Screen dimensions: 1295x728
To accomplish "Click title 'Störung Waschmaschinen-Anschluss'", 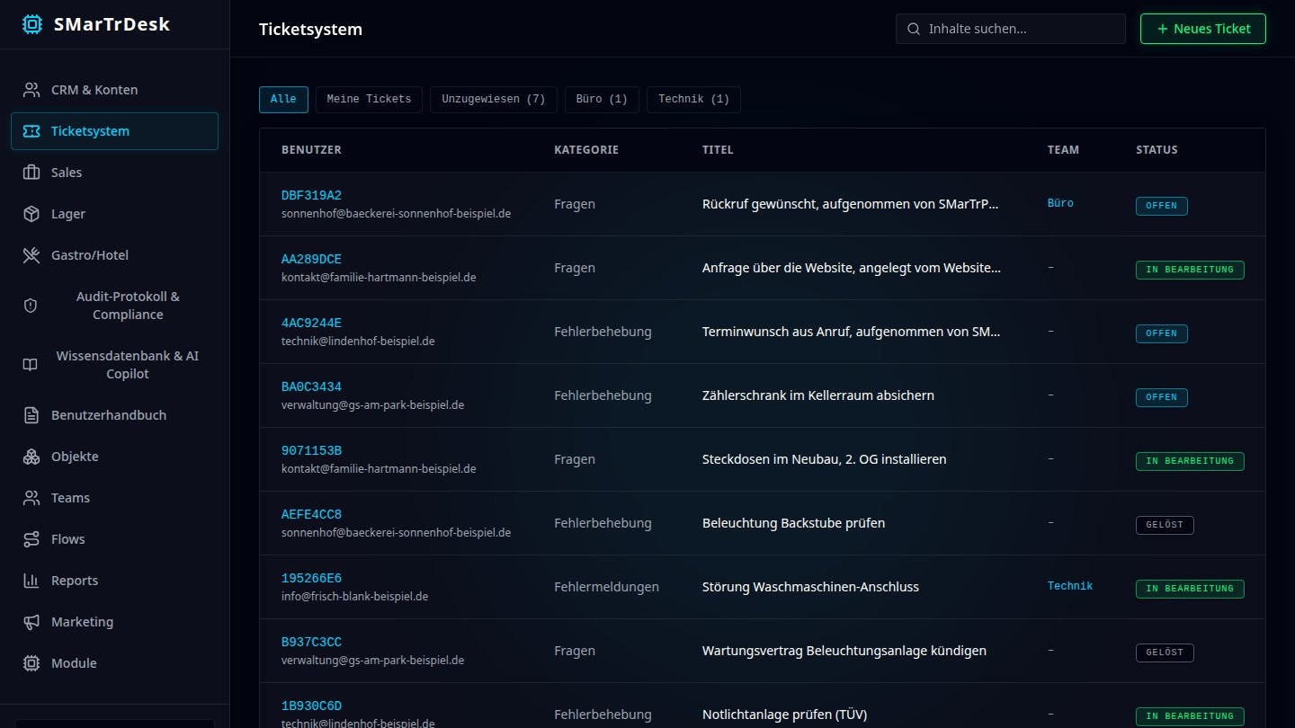I will click(810, 587).
